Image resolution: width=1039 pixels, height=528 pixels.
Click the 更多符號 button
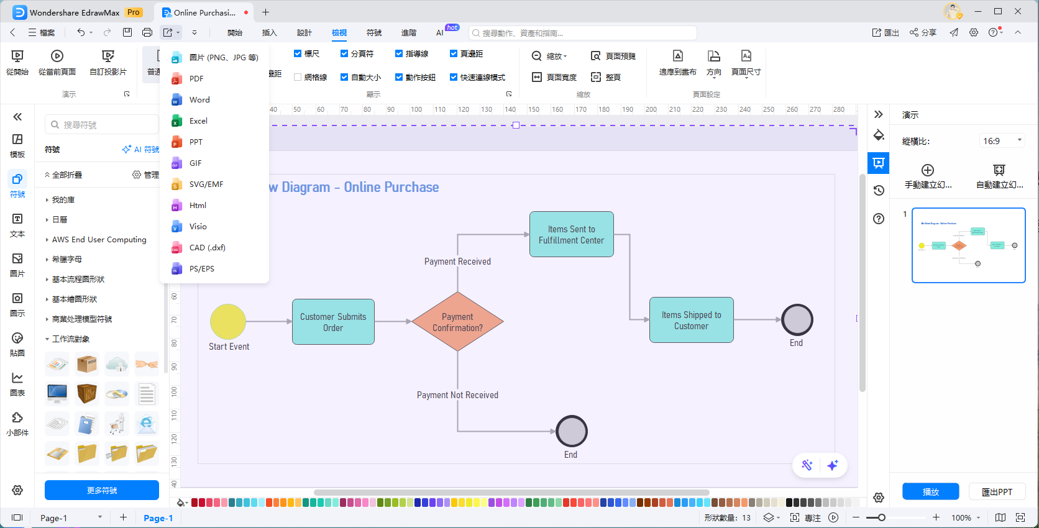[x=102, y=491]
